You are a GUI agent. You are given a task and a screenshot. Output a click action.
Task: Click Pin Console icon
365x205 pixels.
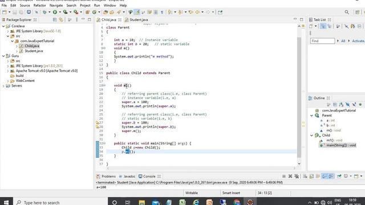coord(339,176)
